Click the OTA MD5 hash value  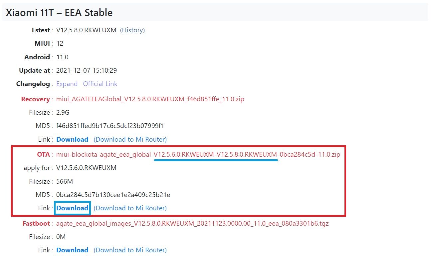point(113,195)
